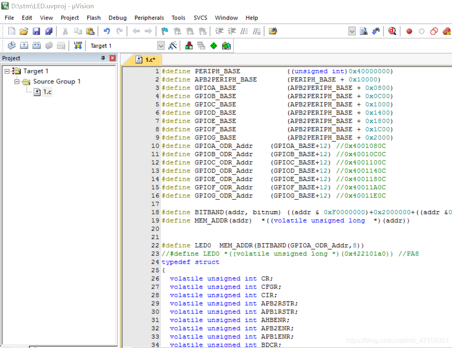Open the Peripherals menu
The height and width of the screenshot is (348, 452).
click(x=149, y=18)
